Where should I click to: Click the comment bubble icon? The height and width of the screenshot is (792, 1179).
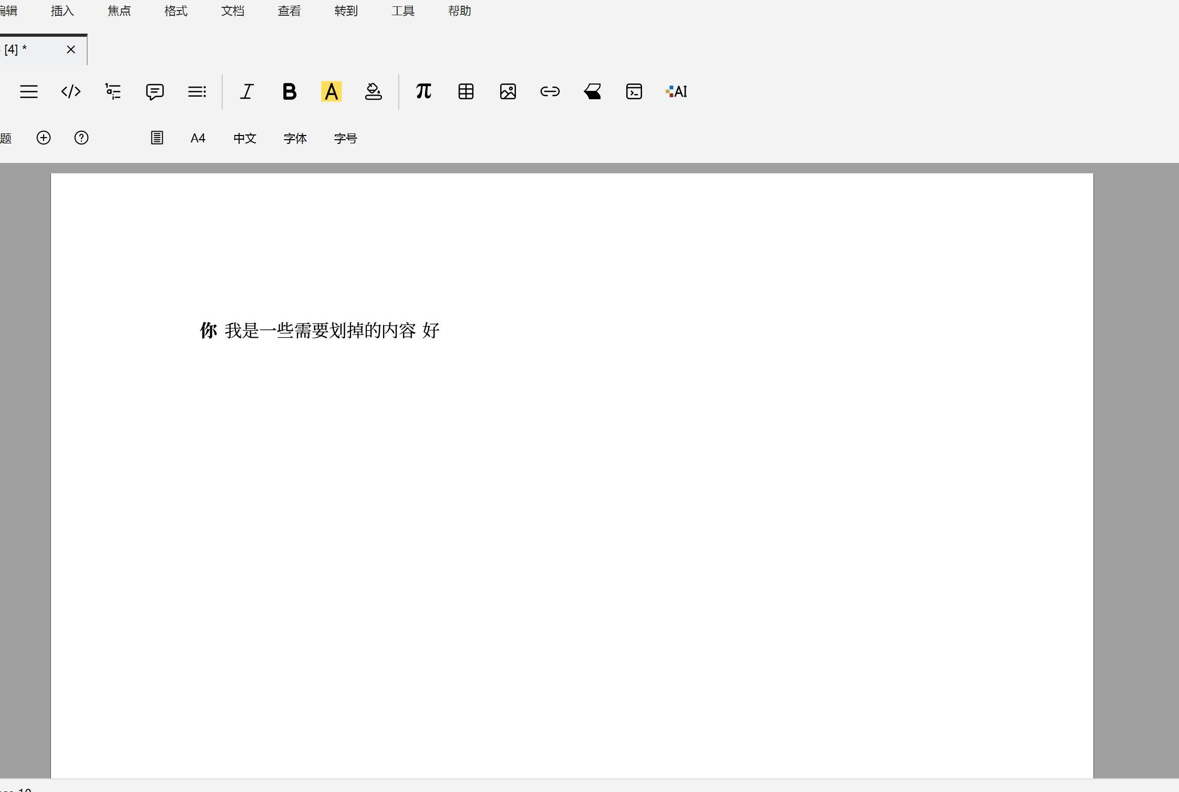pyautogui.click(x=154, y=92)
